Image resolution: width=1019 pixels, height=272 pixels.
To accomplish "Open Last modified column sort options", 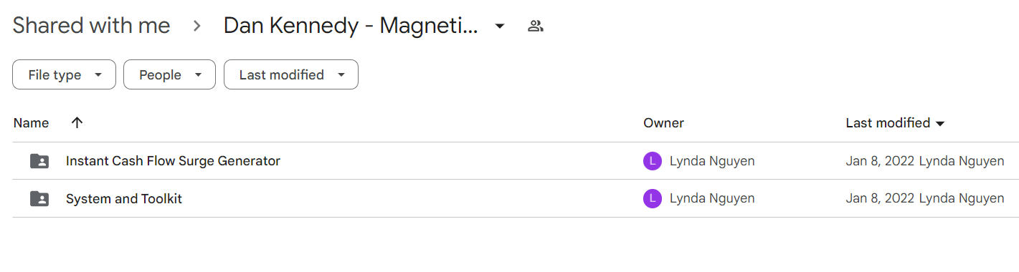I will tap(896, 123).
